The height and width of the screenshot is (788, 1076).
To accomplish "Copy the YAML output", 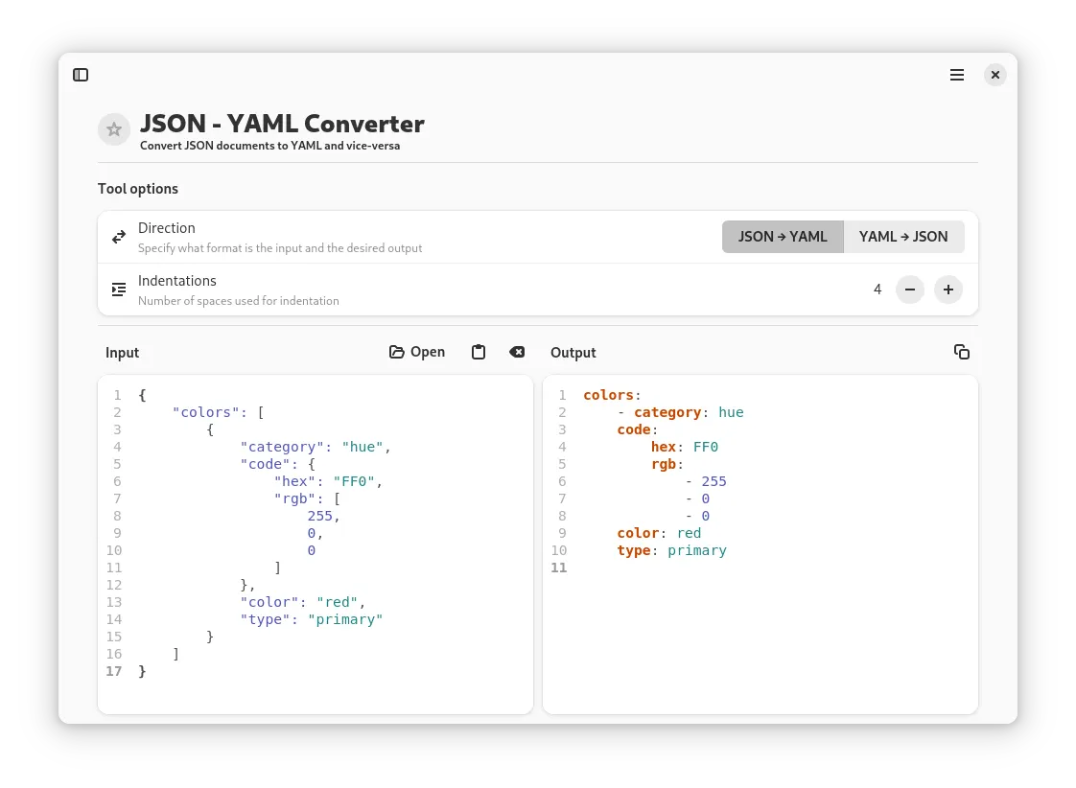I will coord(962,352).
